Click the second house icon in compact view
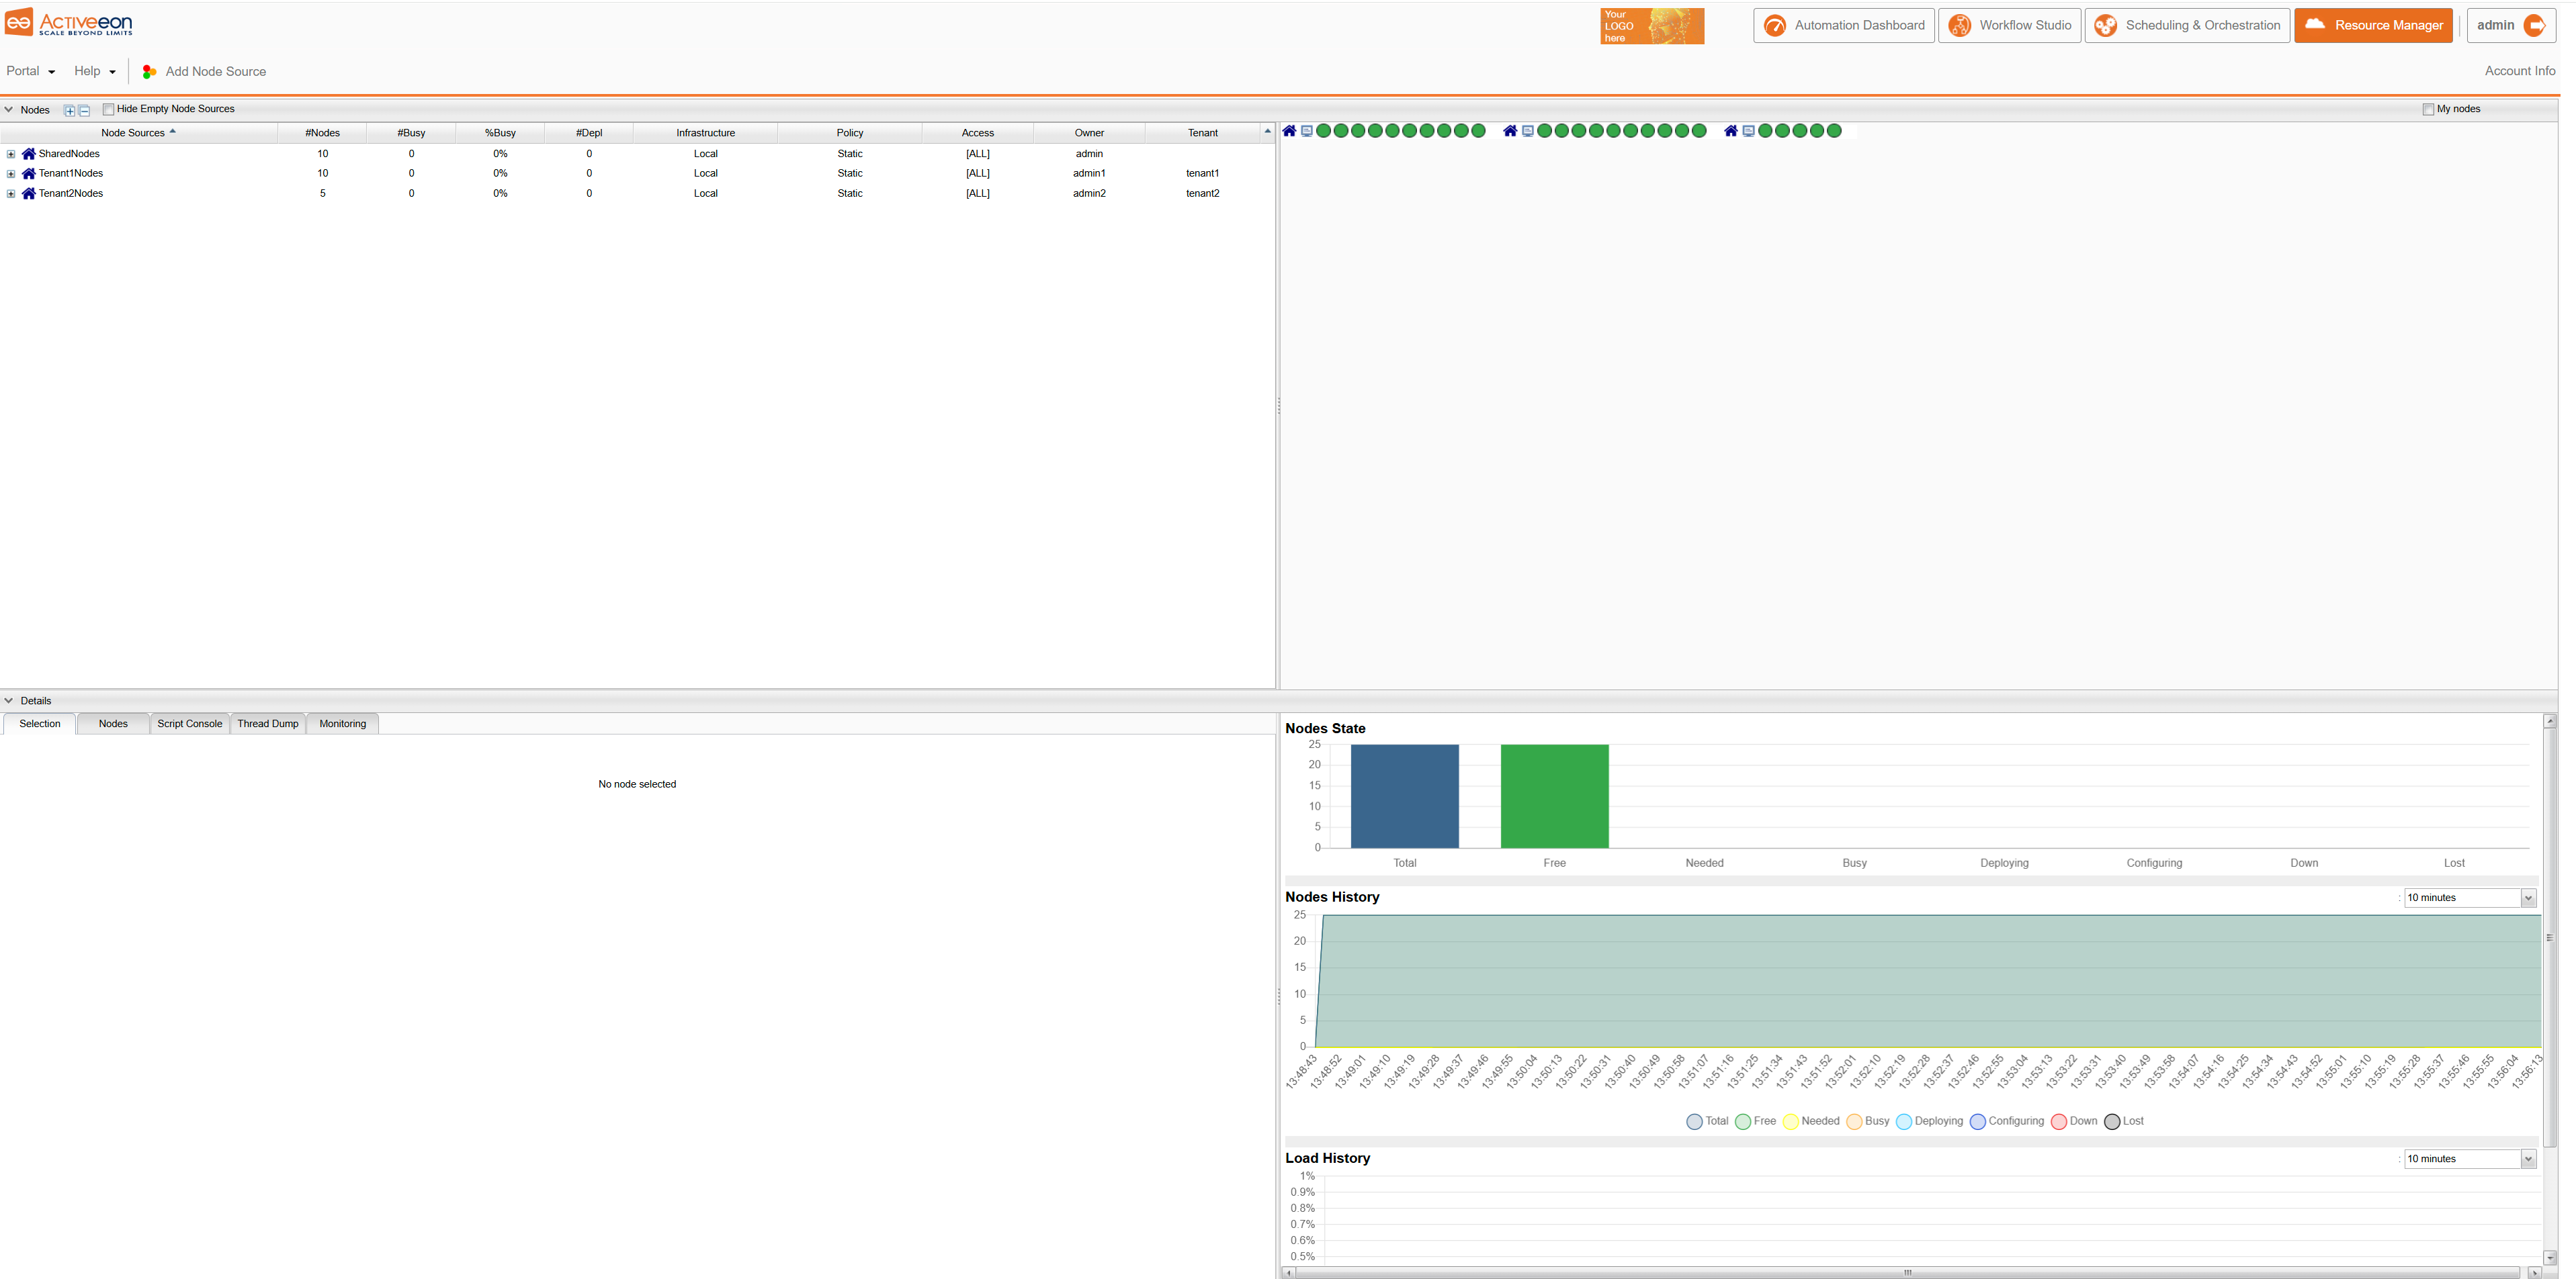Viewport: 2576px width, 1279px height. pyautogui.click(x=1510, y=131)
